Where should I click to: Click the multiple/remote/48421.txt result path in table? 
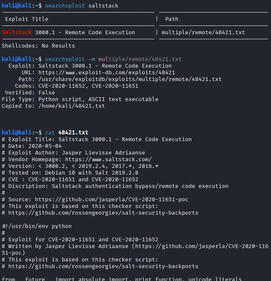203,33
